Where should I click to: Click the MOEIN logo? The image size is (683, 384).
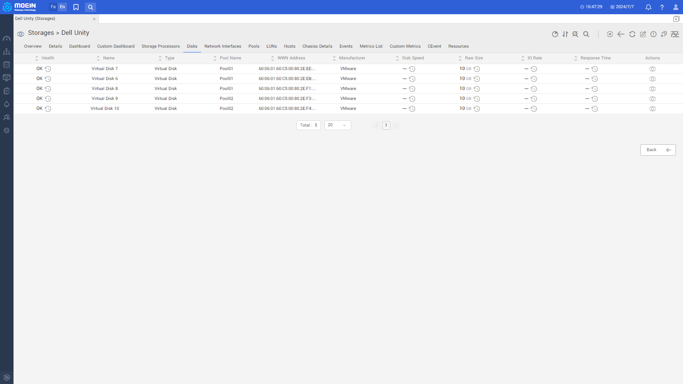tap(20, 7)
